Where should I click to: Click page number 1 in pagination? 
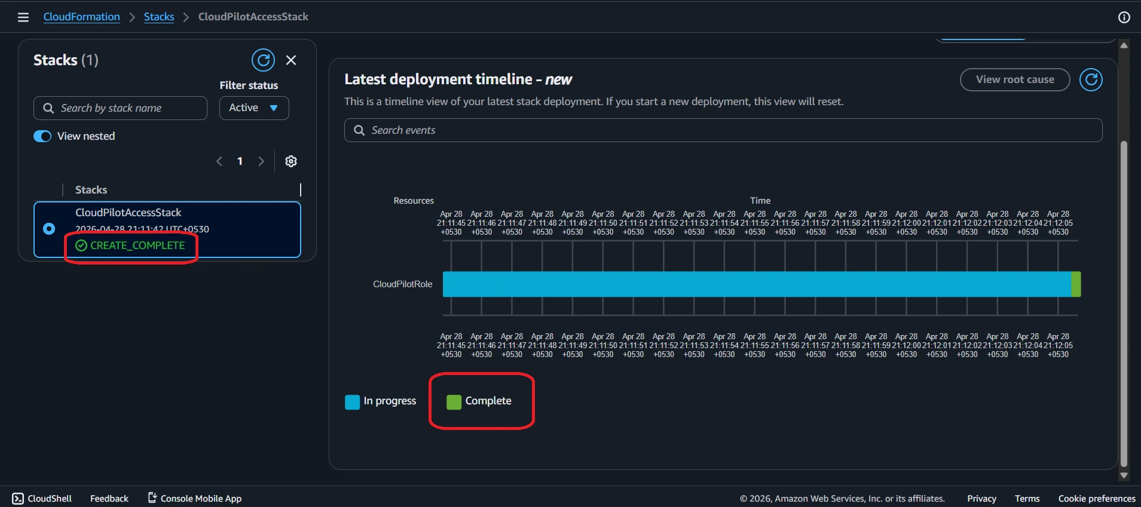[x=240, y=161]
